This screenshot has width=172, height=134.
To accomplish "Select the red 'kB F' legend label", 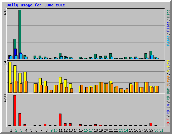I will (x=168, y=122).
